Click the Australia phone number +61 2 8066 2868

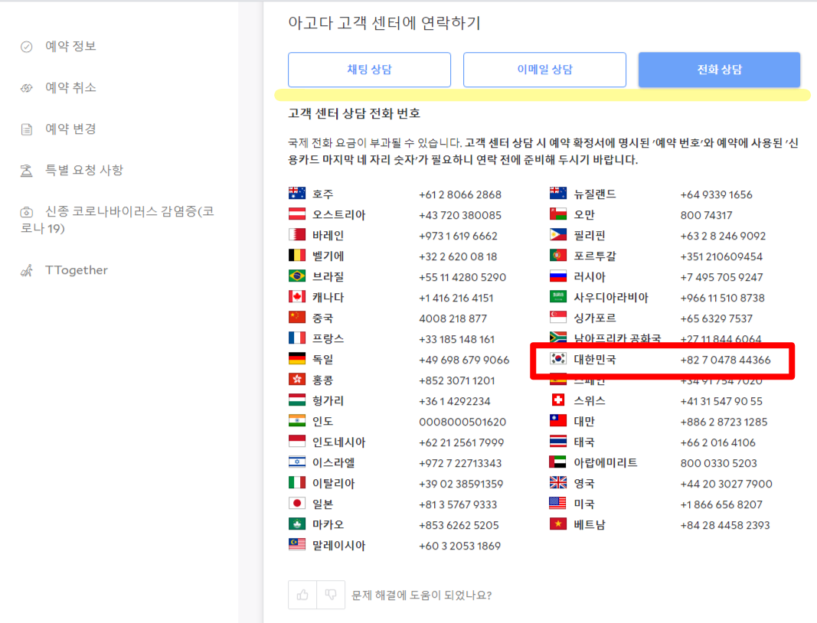[460, 194]
